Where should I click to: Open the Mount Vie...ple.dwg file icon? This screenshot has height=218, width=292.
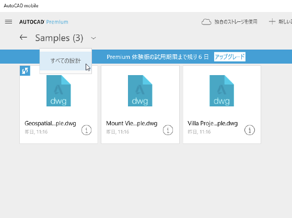(140, 91)
